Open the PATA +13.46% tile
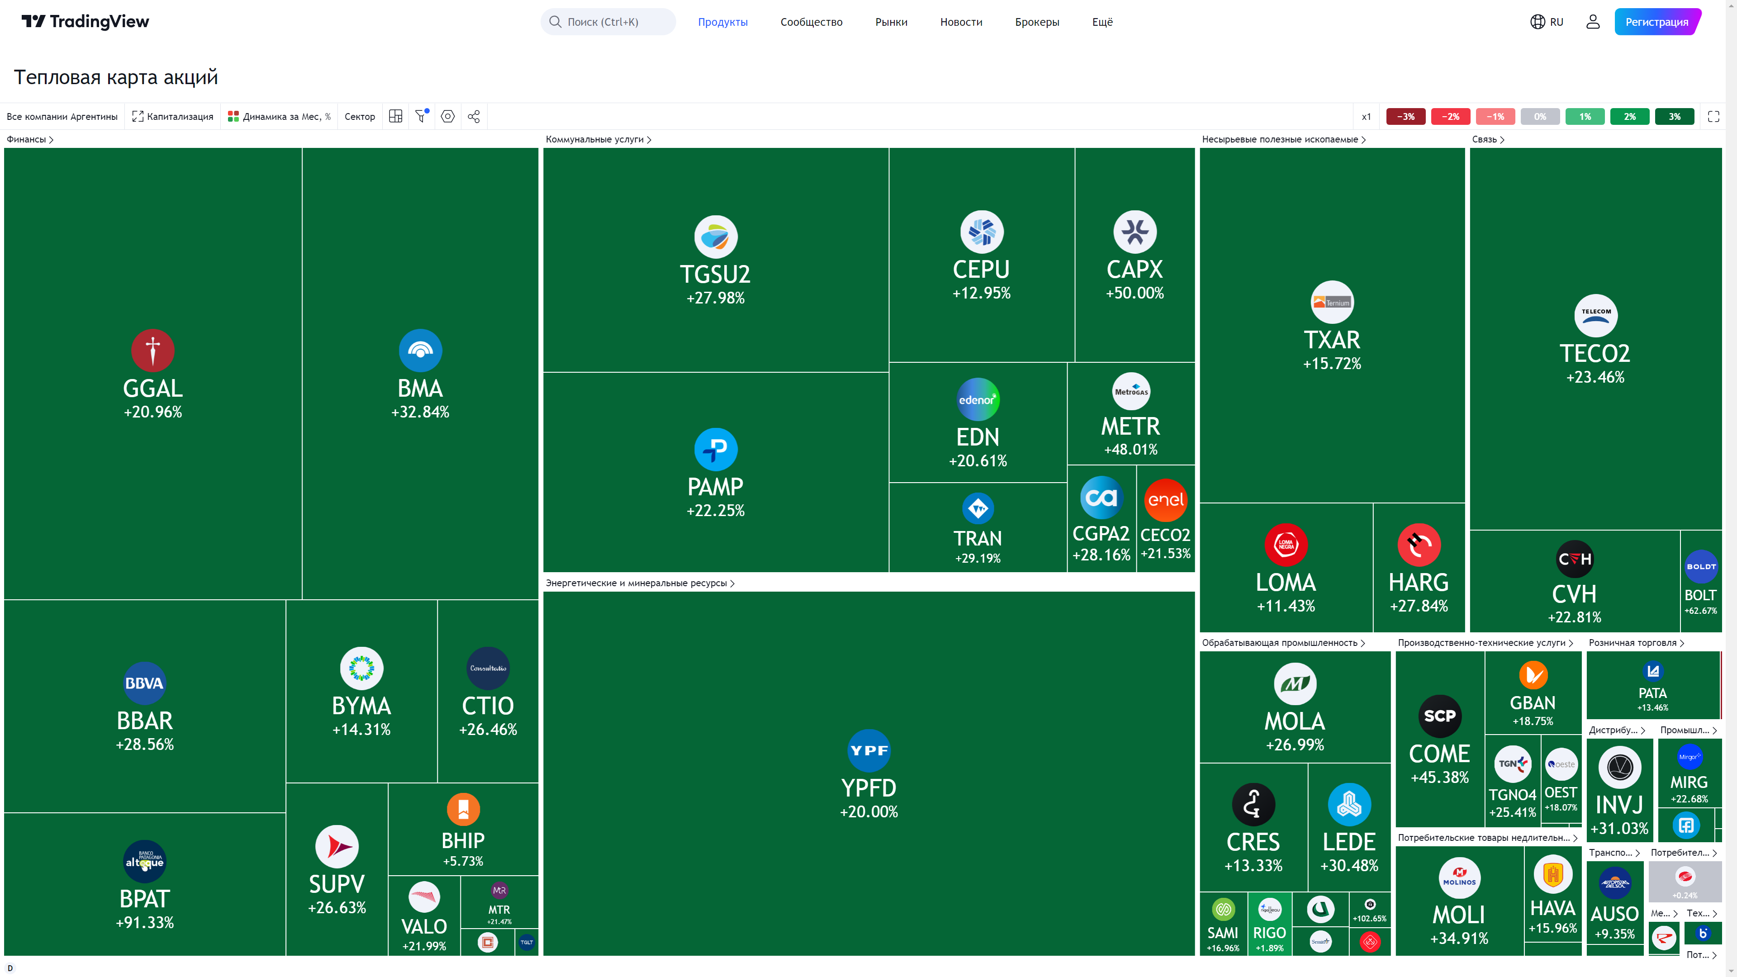The width and height of the screenshot is (1737, 977). point(1653,685)
